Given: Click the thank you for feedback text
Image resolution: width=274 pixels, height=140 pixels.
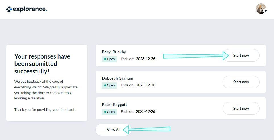Looking at the screenshot, I should (x=45, y=109).
